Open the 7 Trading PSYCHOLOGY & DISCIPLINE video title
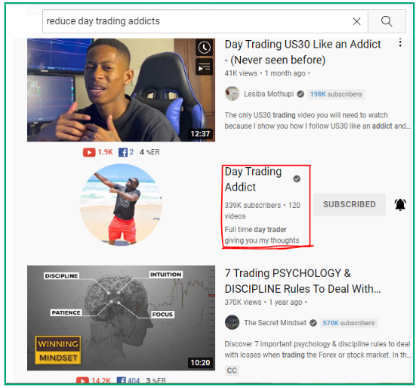The height and width of the screenshot is (388, 419). pos(303,281)
